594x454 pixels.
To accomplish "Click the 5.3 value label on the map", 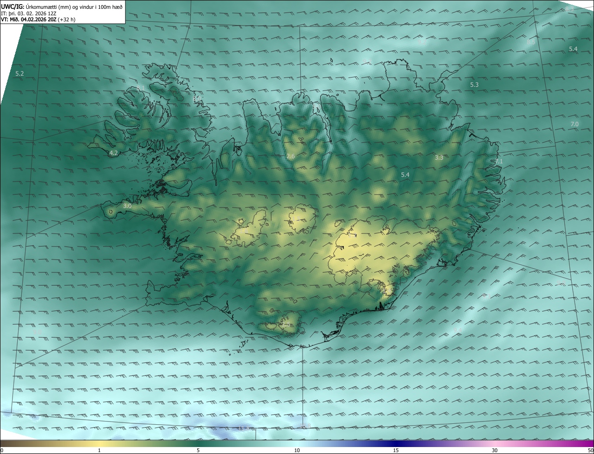I will (474, 85).
